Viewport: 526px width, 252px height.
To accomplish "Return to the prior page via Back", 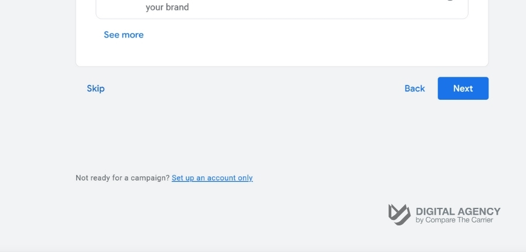I will [415, 88].
